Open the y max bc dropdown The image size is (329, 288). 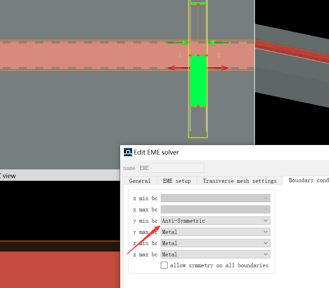click(215, 232)
